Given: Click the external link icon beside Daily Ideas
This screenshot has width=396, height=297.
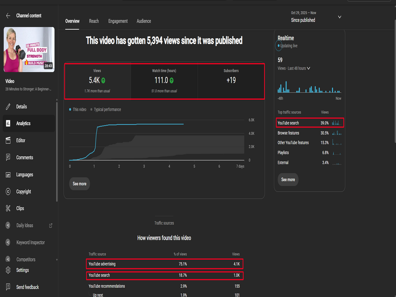Looking at the screenshot, I should [x=51, y=225].
